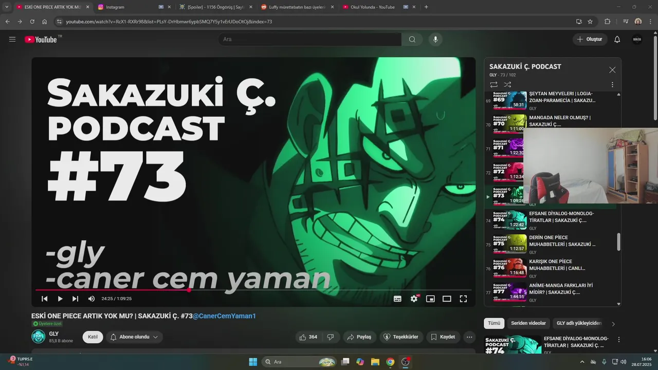Create content with Oluştur button
658x370 pixels.
click(x=590, y=40)
